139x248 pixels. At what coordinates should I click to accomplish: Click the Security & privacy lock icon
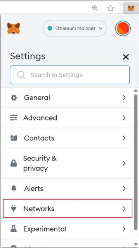pyautogui.click(x=14, y=163)
